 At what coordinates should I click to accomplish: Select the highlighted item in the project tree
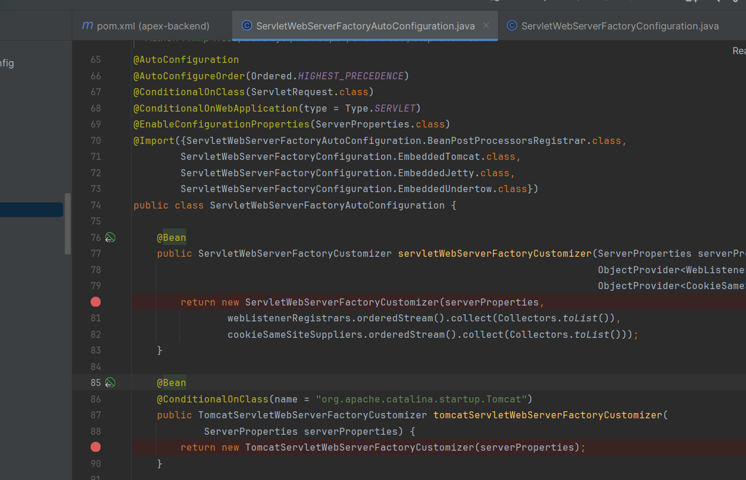point(31,210)
